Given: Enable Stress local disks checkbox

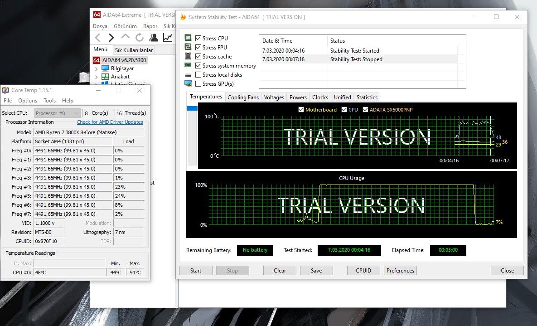Looking at the screenshot, I should point(198,75).
